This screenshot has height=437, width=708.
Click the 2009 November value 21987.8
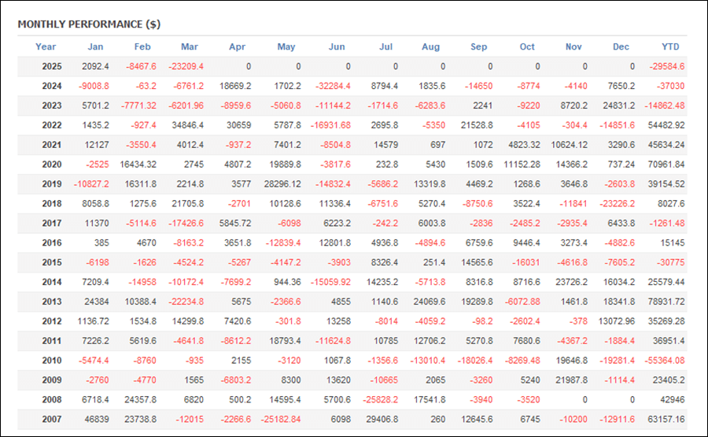pos(572,380)
